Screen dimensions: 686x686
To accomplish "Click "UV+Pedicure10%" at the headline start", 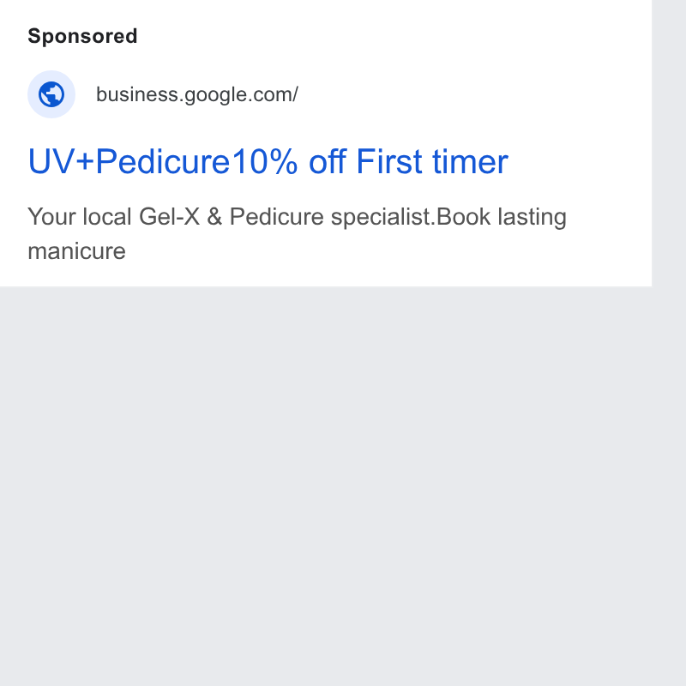I will (163, 162).
